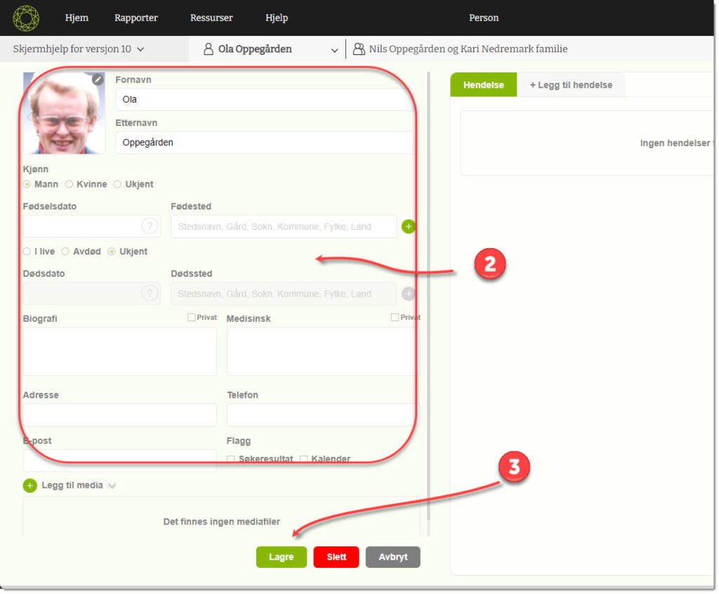This screenshot has height=594, width=719.
Task: Select the Kvinne radio button
Action: tap(69, 184)
